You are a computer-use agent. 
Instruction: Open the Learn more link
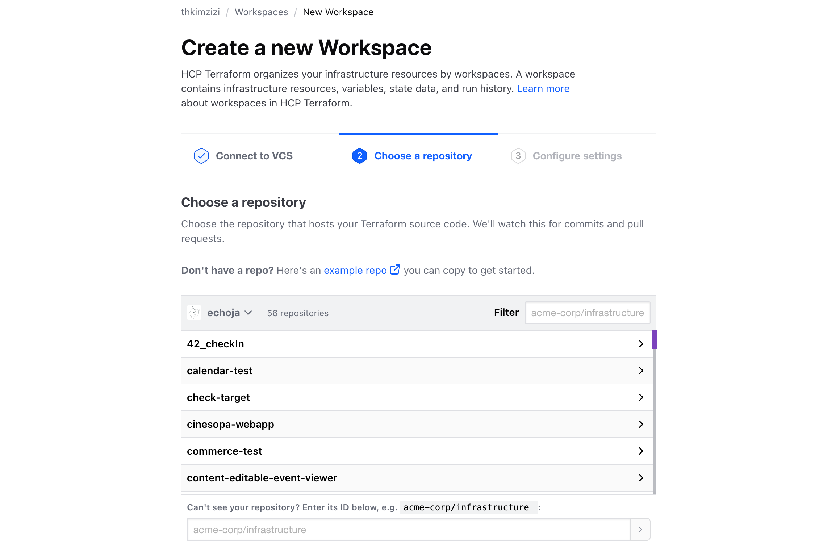(543, 88)
